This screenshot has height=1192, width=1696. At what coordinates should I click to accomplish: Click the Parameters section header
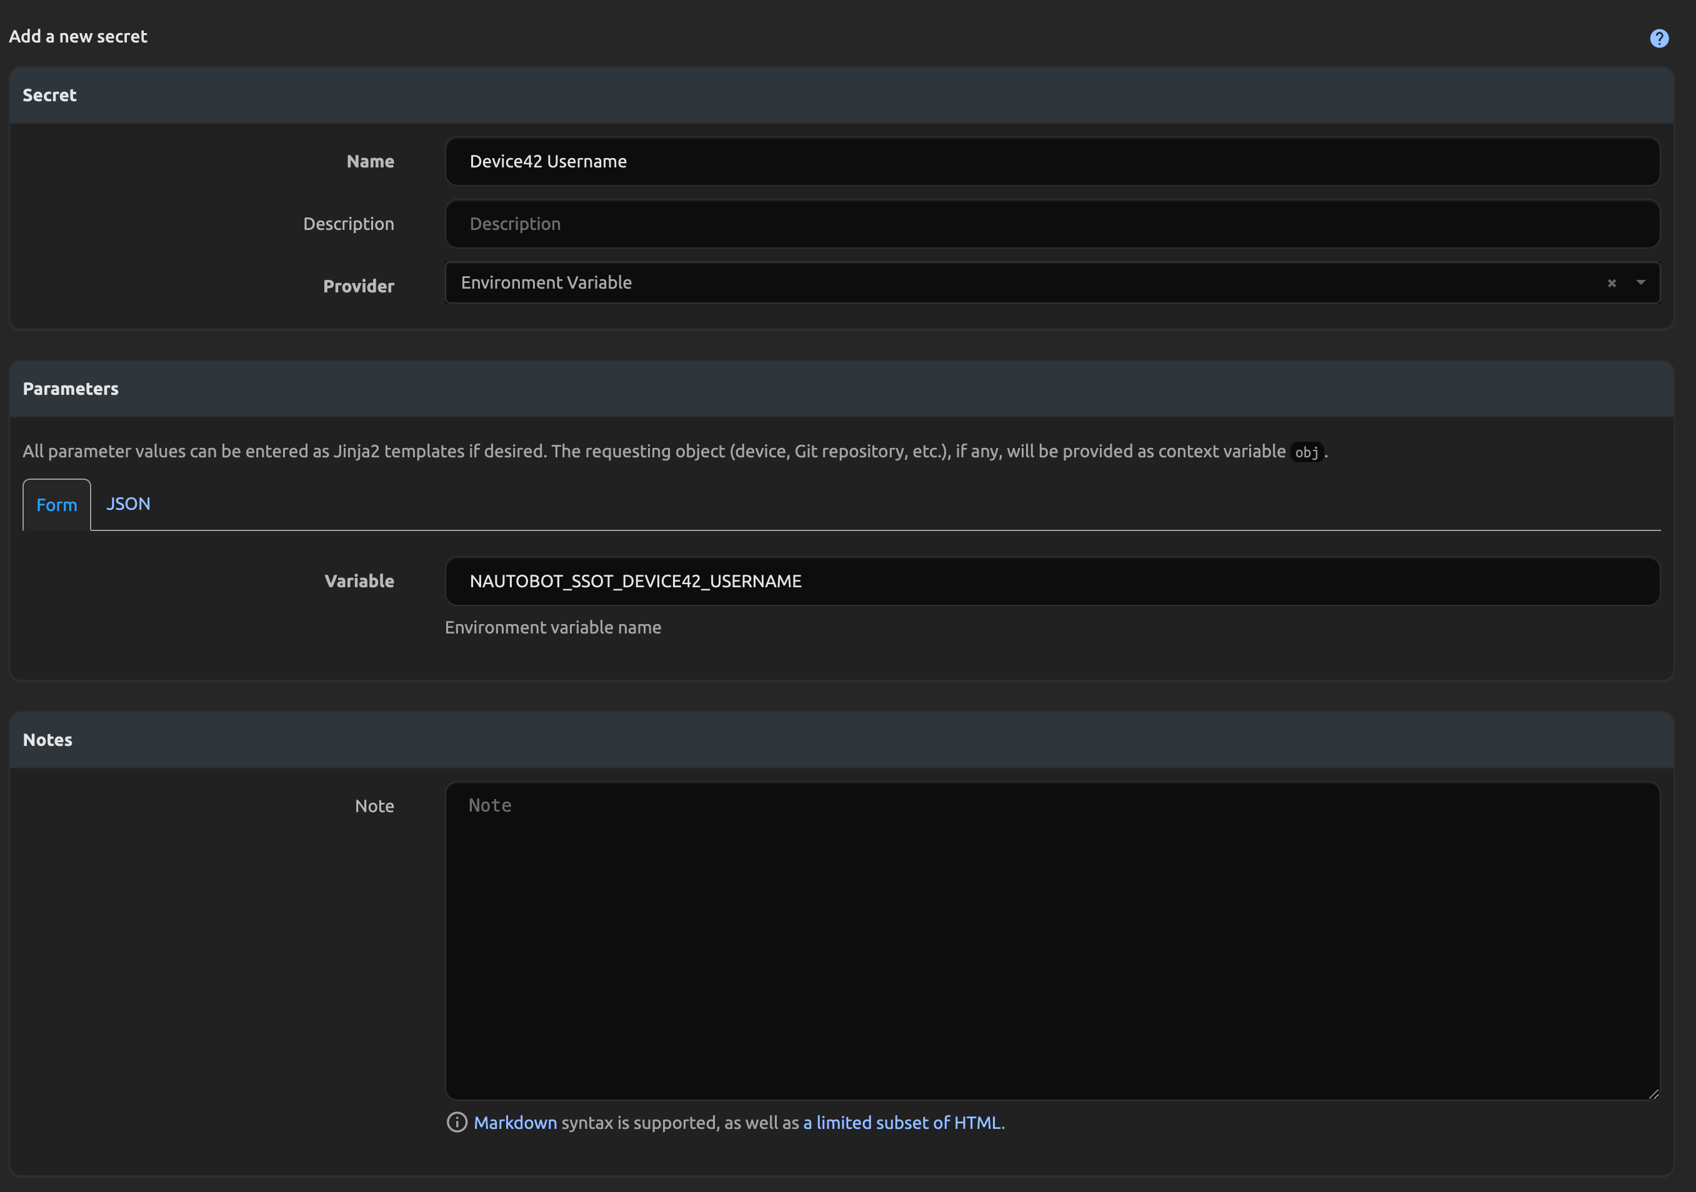point(70,389)
